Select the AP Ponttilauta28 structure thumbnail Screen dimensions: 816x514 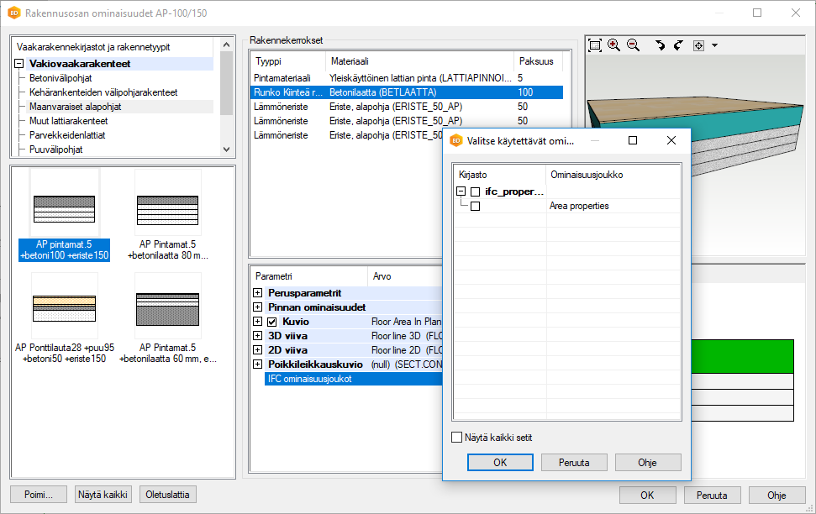coord(64,307)
